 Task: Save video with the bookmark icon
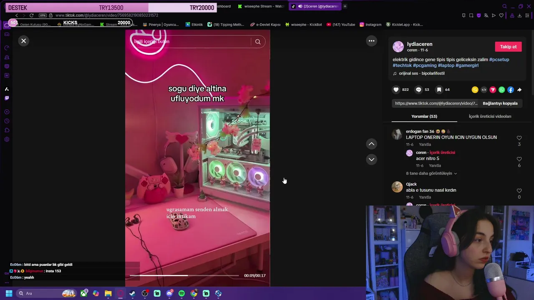point(439,90)
